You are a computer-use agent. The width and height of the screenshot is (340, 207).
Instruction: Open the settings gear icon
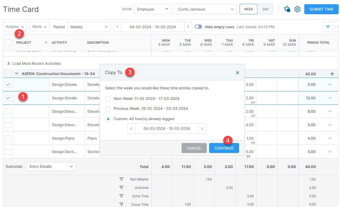click(297, 9)
